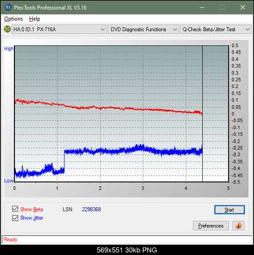Click the Ready status bar text

11,240
